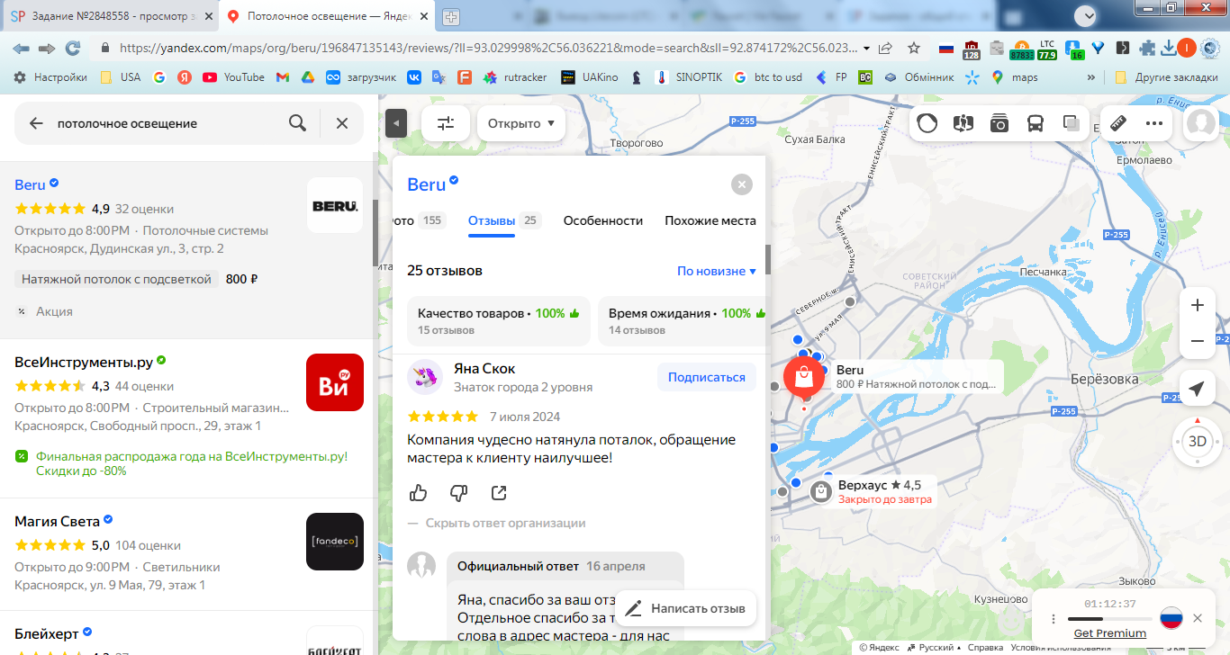Toggle the traffic layer on map

click(x=927, y=123)
